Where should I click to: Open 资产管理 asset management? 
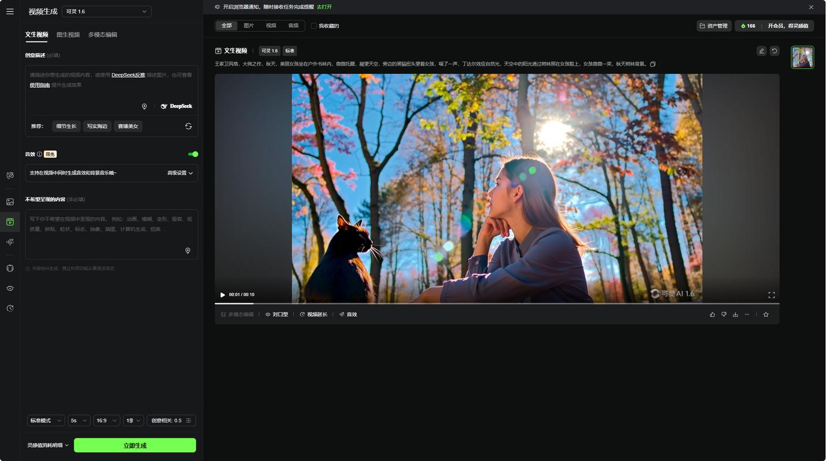click(714, 26)
